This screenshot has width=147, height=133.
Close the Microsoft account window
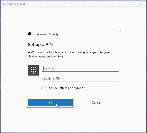(x=141, y=4)
